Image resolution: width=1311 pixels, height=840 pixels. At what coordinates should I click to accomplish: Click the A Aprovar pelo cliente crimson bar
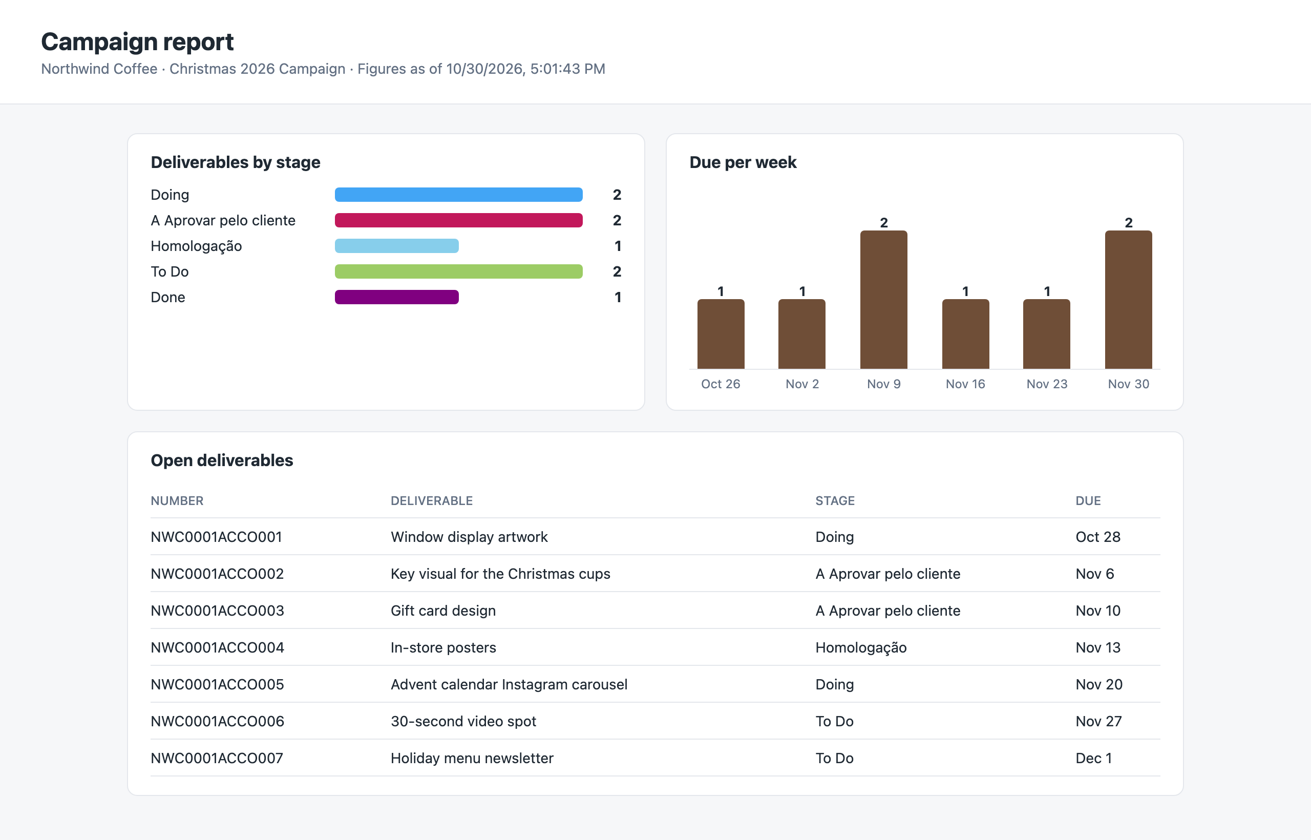point(459,220)
